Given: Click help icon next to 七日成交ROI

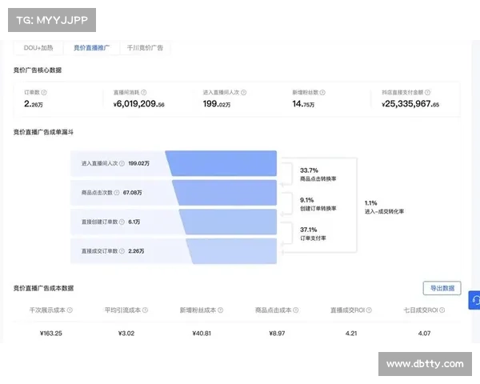Looking at the screenshot, I should pos(442,310).
